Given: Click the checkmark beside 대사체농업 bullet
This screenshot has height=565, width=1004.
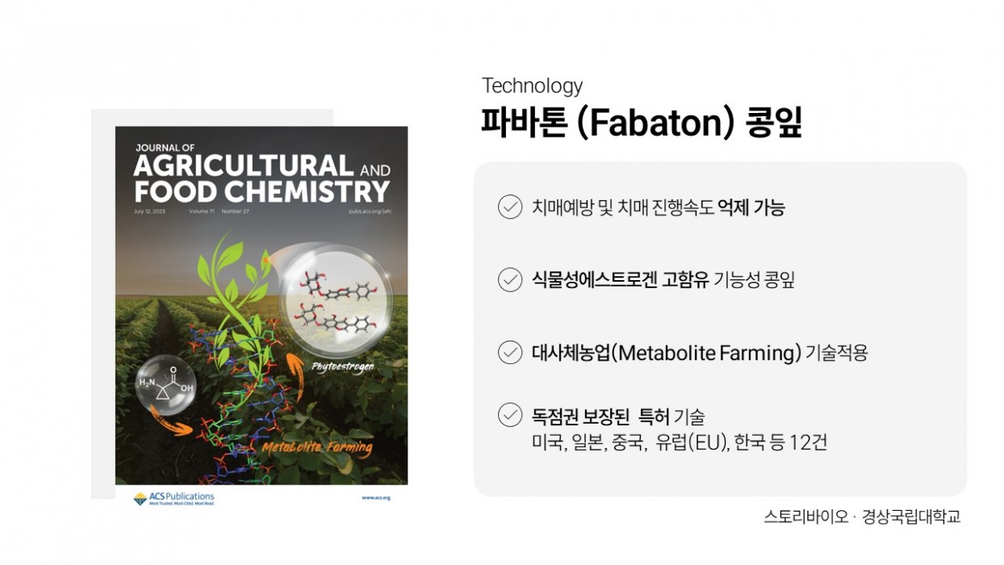Looking at the screenshot, I should tap(510, 353).
